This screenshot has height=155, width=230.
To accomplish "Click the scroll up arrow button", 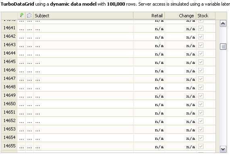I will tap(223, 24).
